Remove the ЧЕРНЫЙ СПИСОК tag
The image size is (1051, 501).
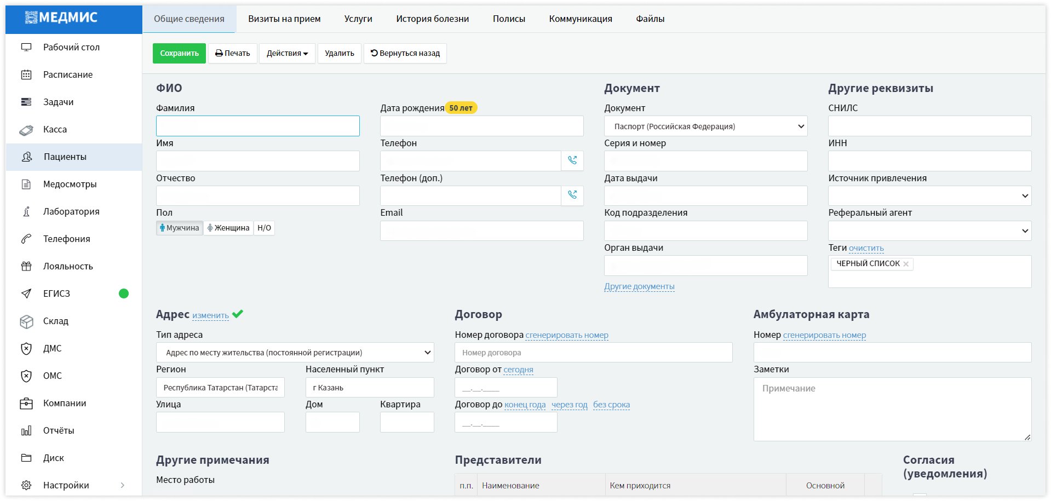click(x=906, y=264)
